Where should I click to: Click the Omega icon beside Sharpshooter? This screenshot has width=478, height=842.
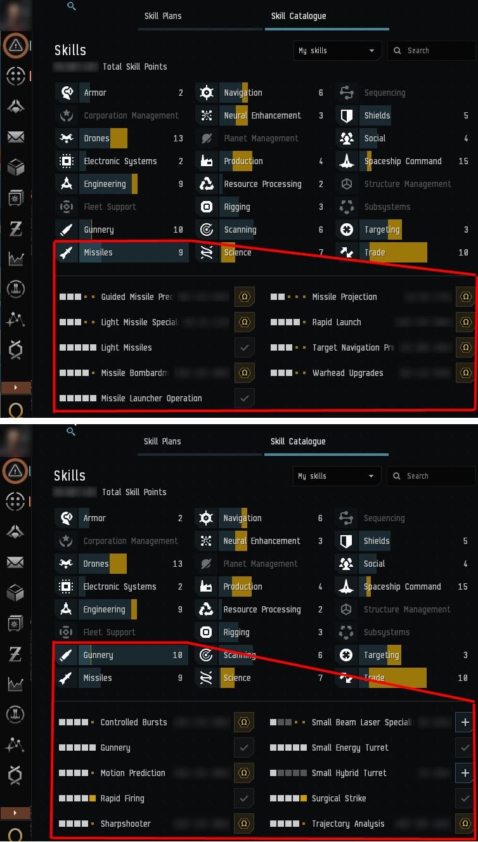click(x=243, y=824)
